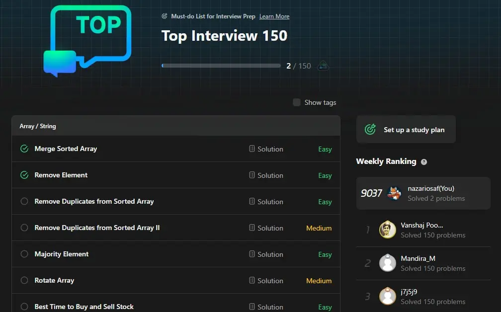Open Remove Duplicates from Sorted Array problem
The image size is (501, 312).
click(94, 202)
